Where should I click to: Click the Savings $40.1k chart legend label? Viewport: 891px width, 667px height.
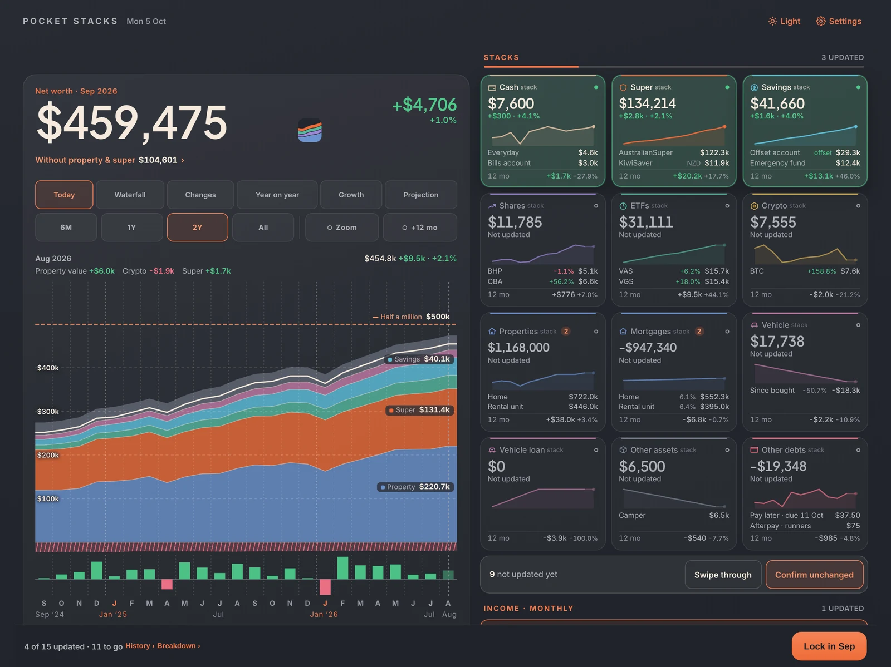tap(419, 359)
